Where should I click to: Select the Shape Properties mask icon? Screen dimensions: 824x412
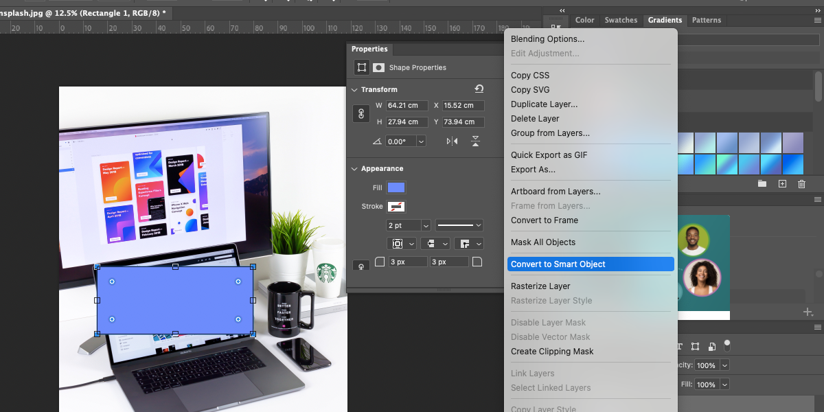[x=378, y=67]
